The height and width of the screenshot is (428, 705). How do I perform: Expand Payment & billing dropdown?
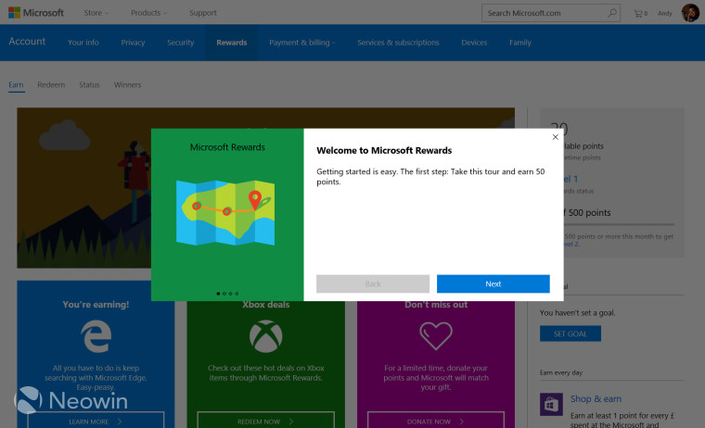pyautogui.click(x=302, y=43)
